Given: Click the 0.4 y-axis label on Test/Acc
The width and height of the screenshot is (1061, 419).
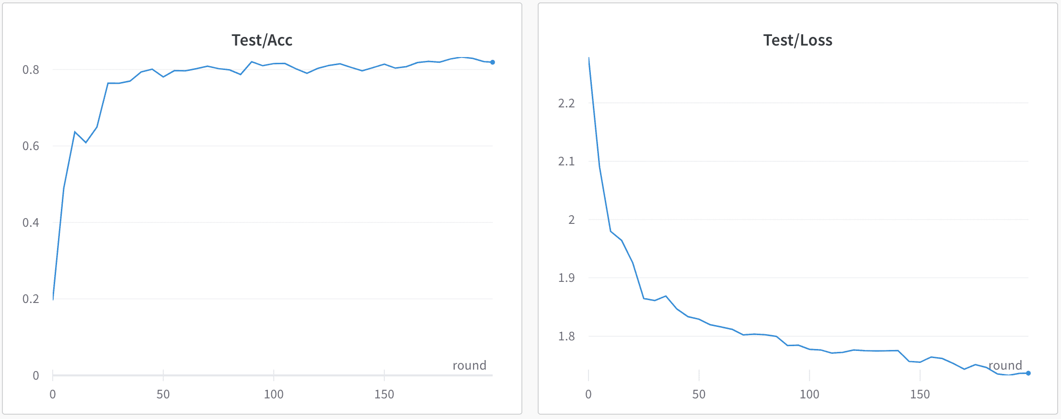Looking at the screenshot, I should pyautogui.click(x=31, y=222).
